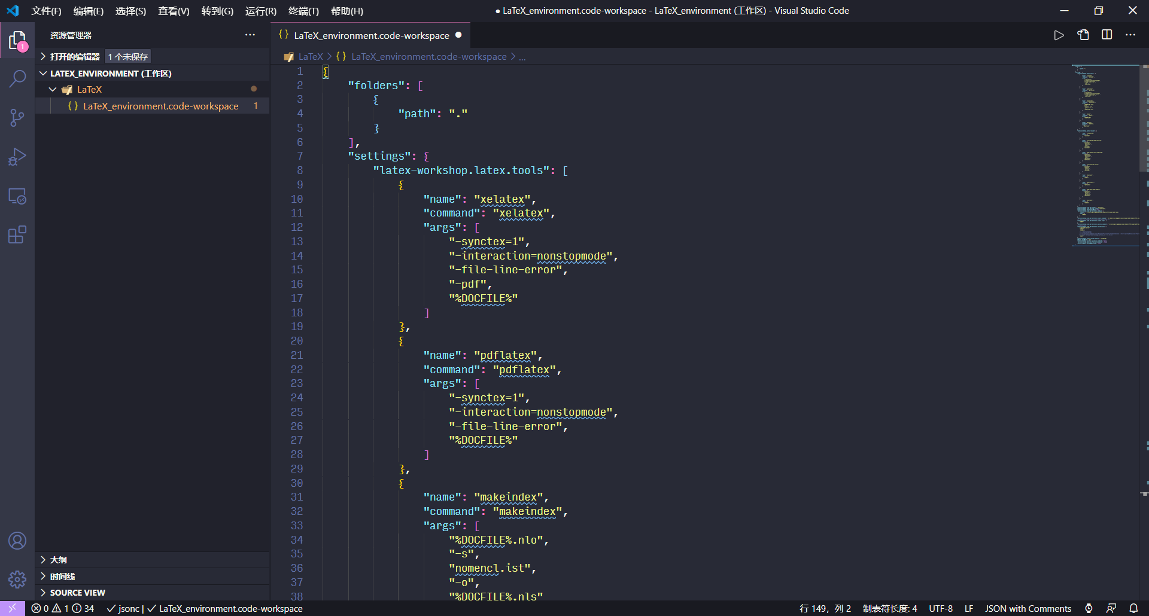Open the 终端(T) menu
The height and width of the screenshot is (616, 1149).
click(303, 11)
